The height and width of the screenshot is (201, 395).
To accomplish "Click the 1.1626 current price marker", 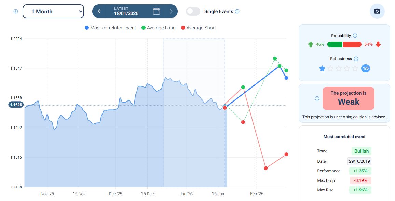I will [16, 105].
